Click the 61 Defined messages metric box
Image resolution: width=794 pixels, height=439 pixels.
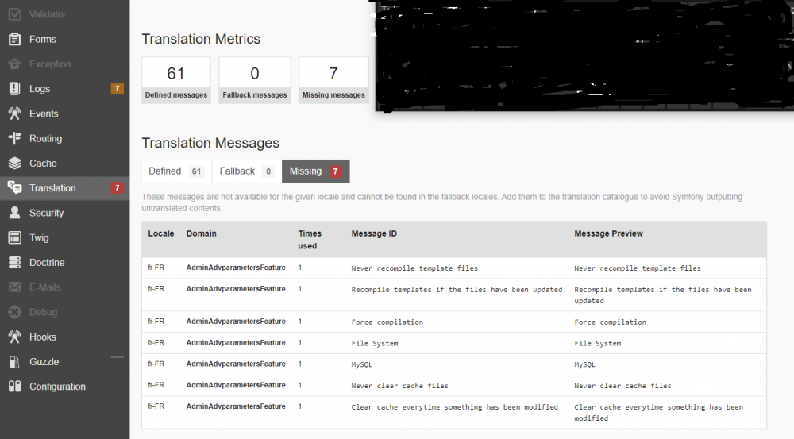175,80
